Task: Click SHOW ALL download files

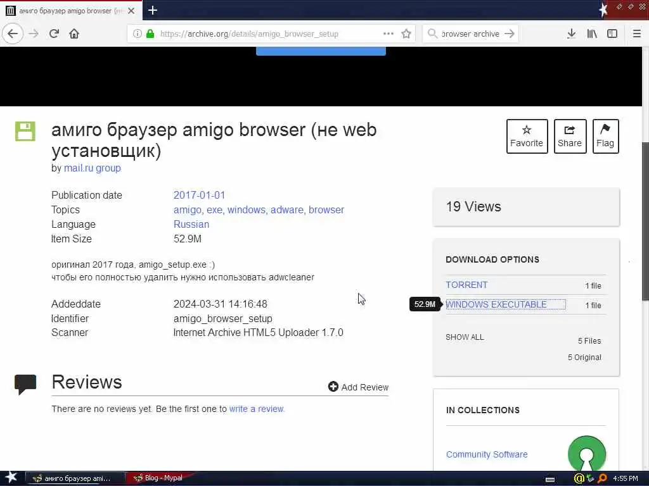Action: [x=465, y=337]
